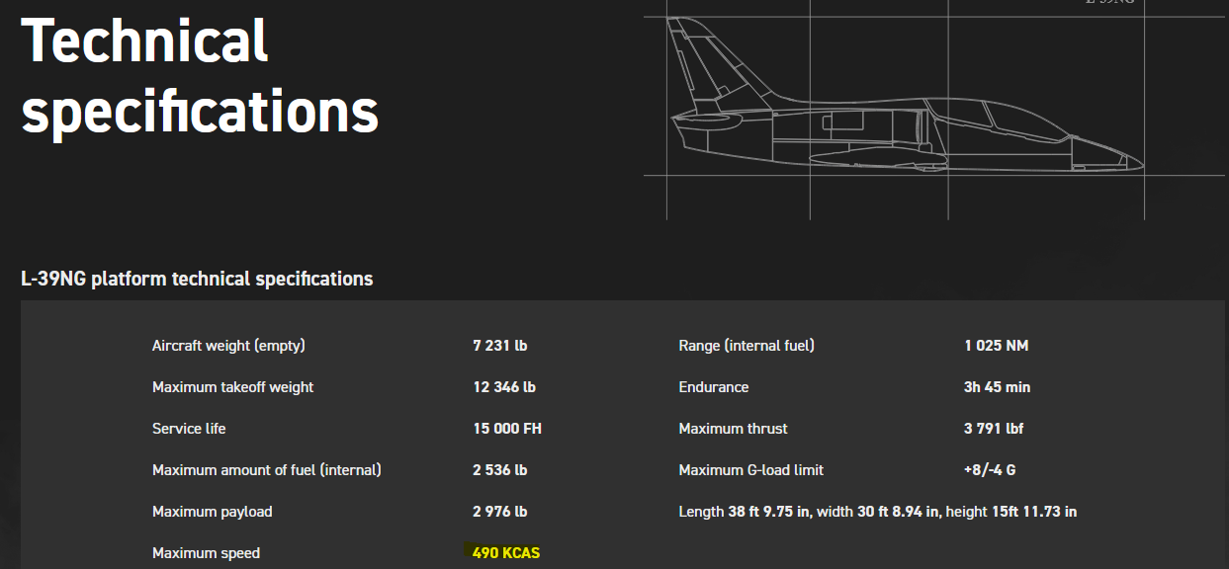
Task: Click the Maximum payload label
Action: click(x=212, y=512)
